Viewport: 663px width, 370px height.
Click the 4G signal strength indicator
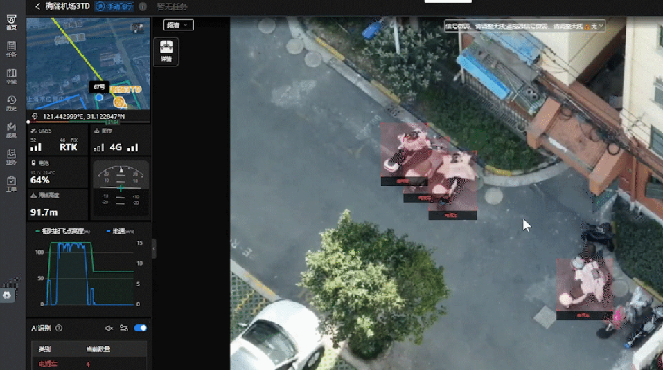pos(116,147)
